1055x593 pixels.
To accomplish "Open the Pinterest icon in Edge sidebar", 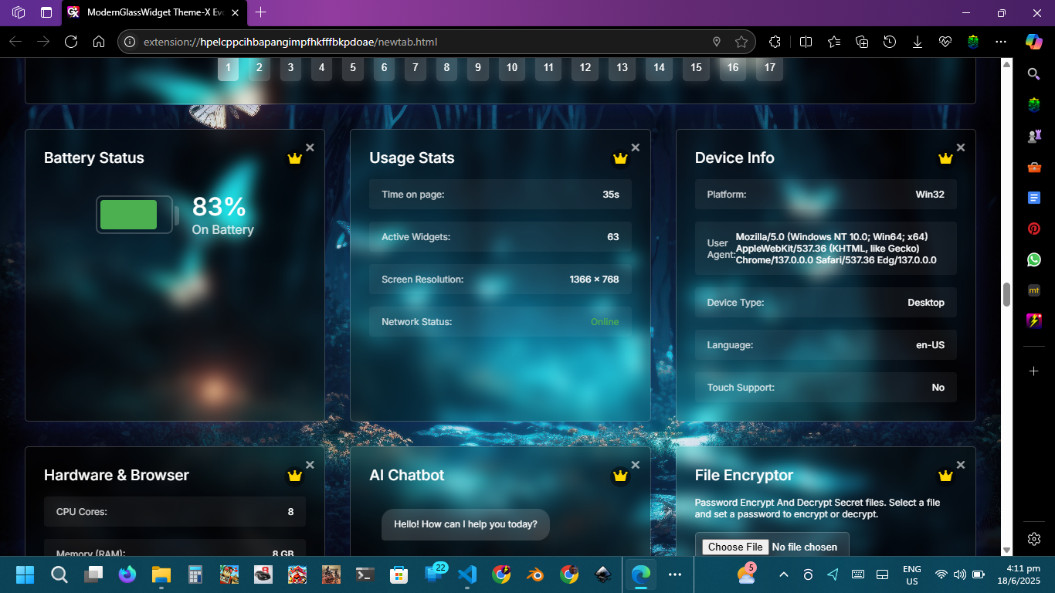I will 1034,229.
